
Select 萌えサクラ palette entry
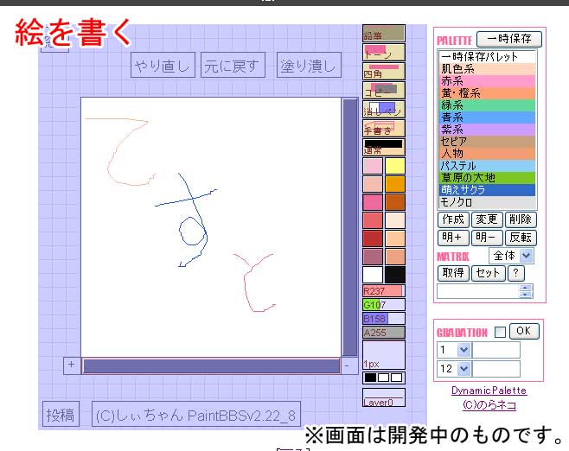pos(487,189)
